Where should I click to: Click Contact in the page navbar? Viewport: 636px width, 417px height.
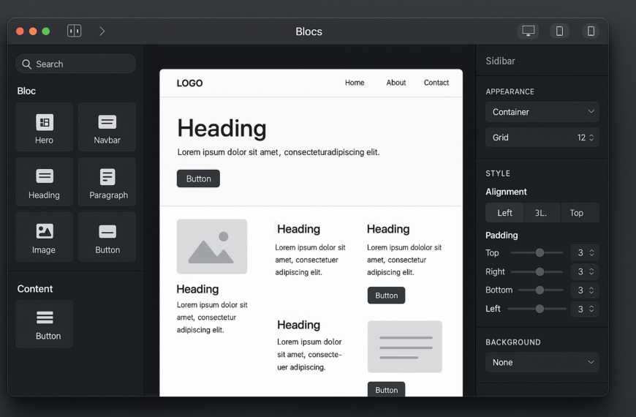pos(436,83)
